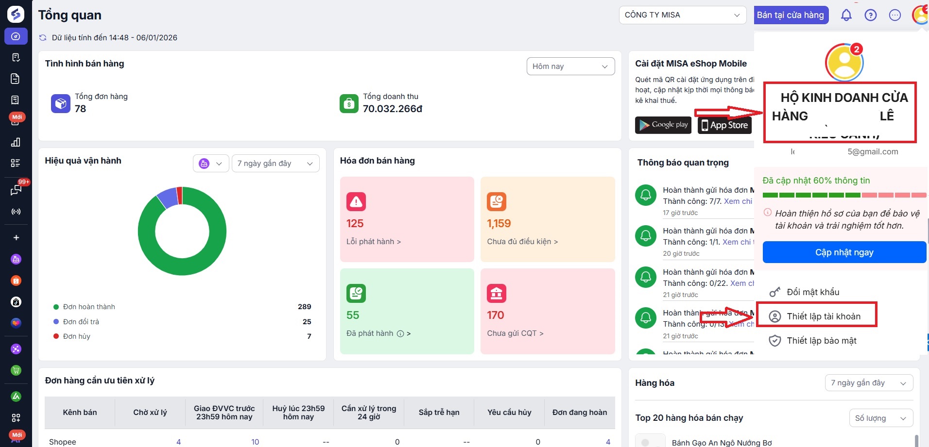This screenshot has width=929, height=447.
Task: Click the more options ellipsis icon
Action: click(x=895, y=15)
